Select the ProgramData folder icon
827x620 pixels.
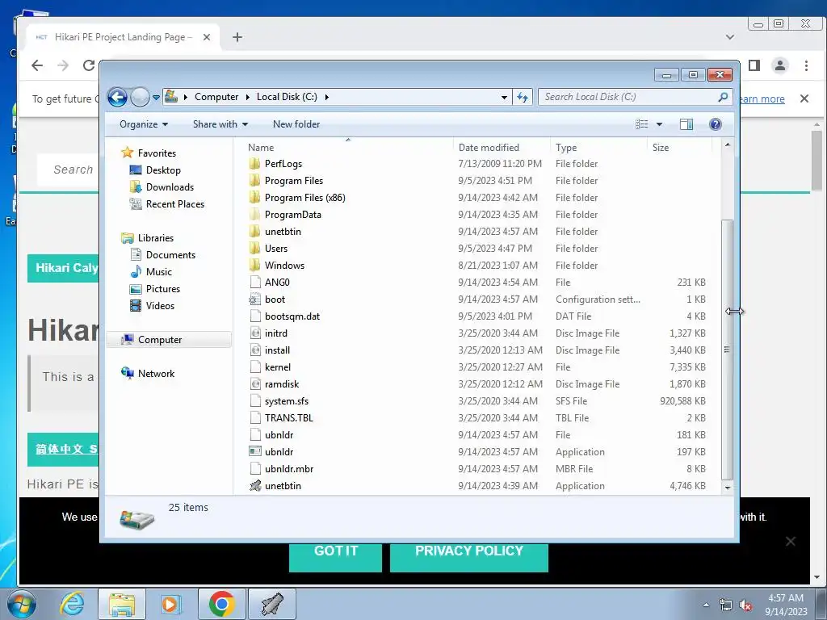click(x=254, y=215)
